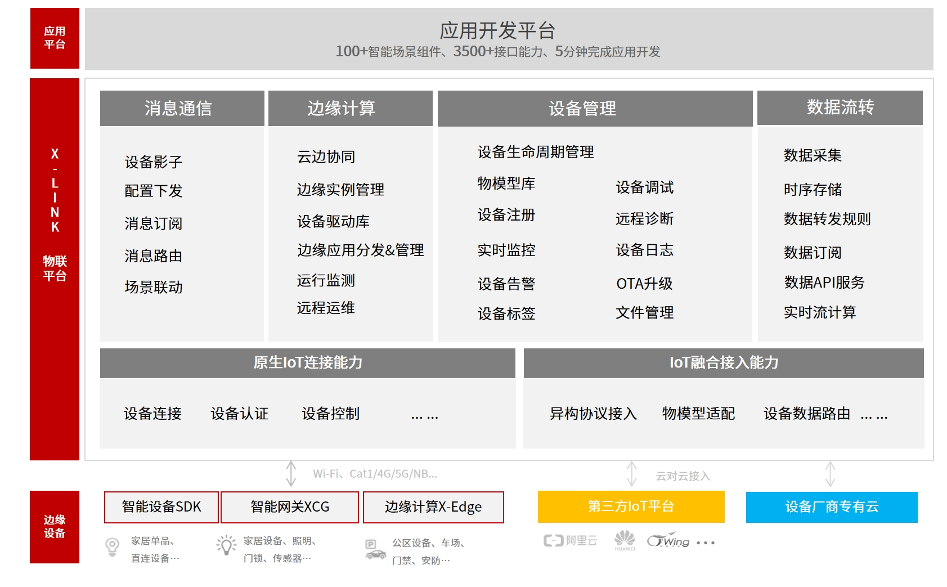Click the 设备影子 item

click(154, 162)
